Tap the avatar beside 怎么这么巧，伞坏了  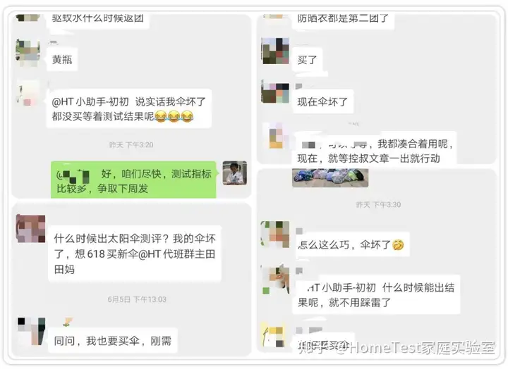275,234
